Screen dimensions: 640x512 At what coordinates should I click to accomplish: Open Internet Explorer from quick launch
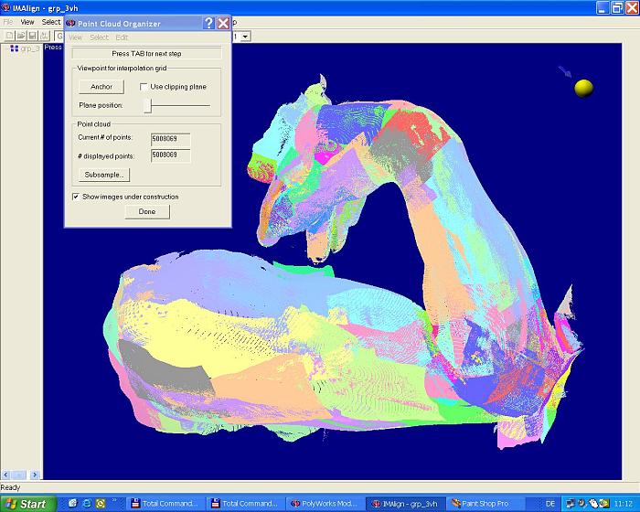coord(87,504)
